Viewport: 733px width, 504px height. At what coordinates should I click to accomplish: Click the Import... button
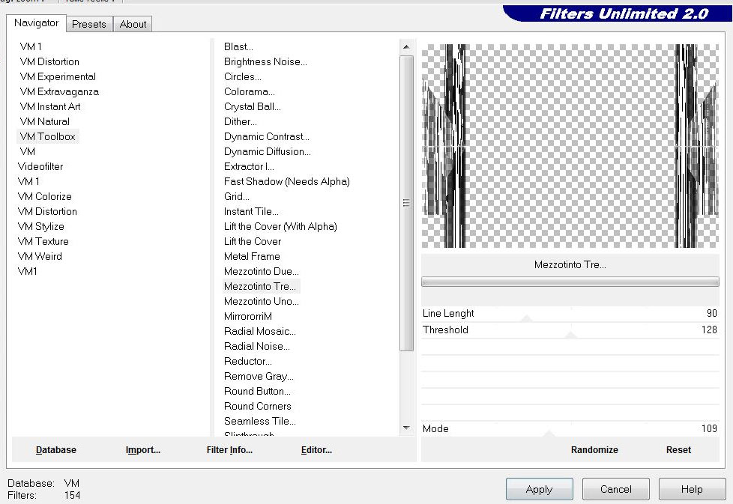tap(143, 450)
